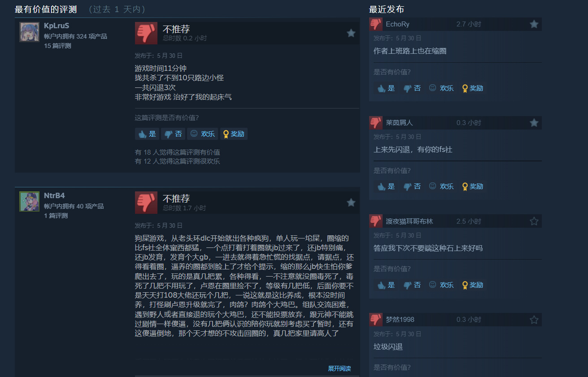Click the star icon next to EchoRy's review

point(534,24)
